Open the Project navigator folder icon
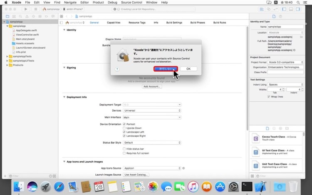This screenshot has width=312, height=195. [7, 16]
